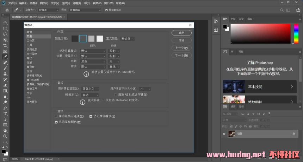Open the 用户界面语言 dropdown
The height and width of the screenshot is (162, 303).
point(90,89)
